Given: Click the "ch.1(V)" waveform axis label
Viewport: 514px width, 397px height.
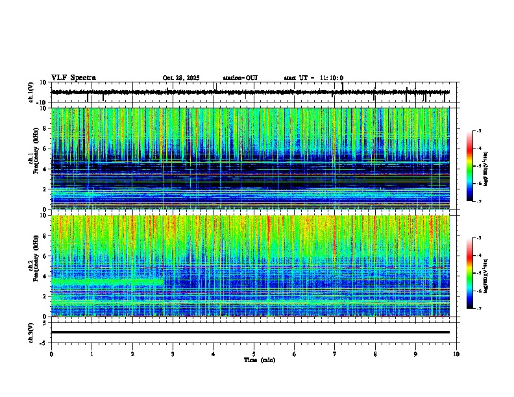Looking at the screenshot, I should [x=31, y=92].
